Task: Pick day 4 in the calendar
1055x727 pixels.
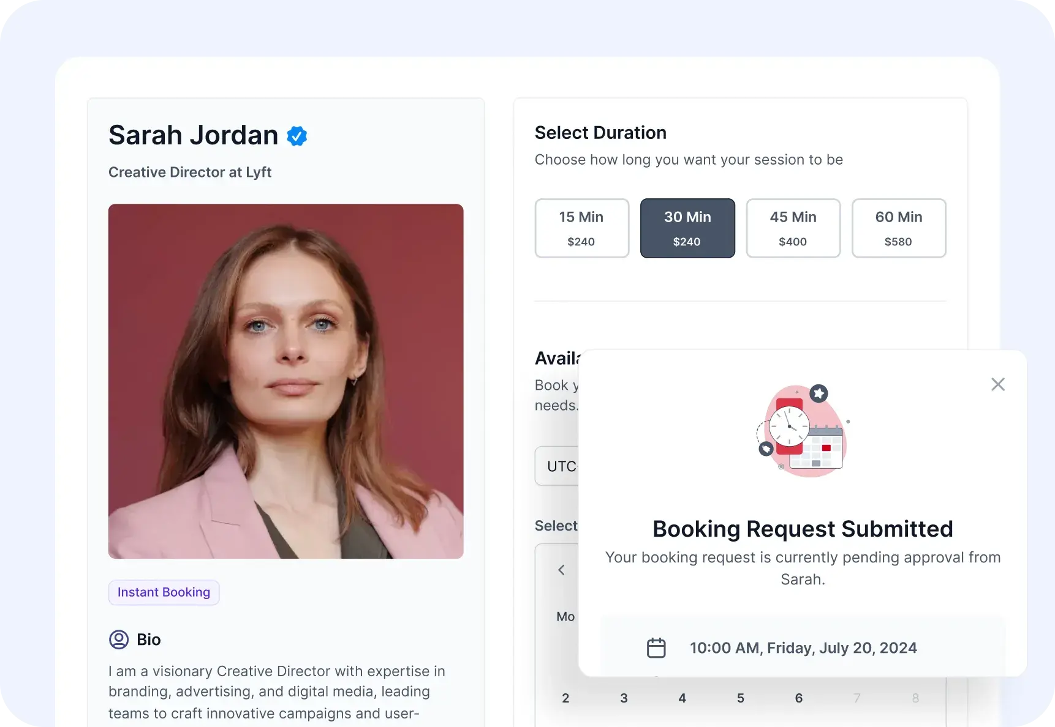Action: coord(682,698)
